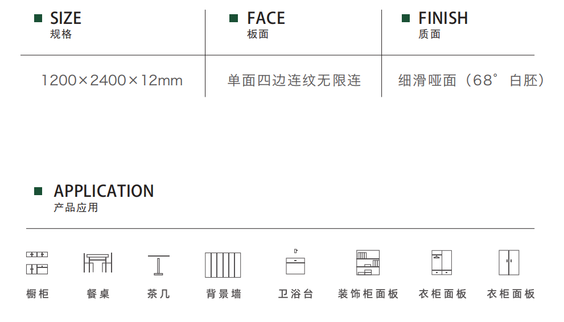Click the SIZE 规格 heading

(x=65, y=25)
